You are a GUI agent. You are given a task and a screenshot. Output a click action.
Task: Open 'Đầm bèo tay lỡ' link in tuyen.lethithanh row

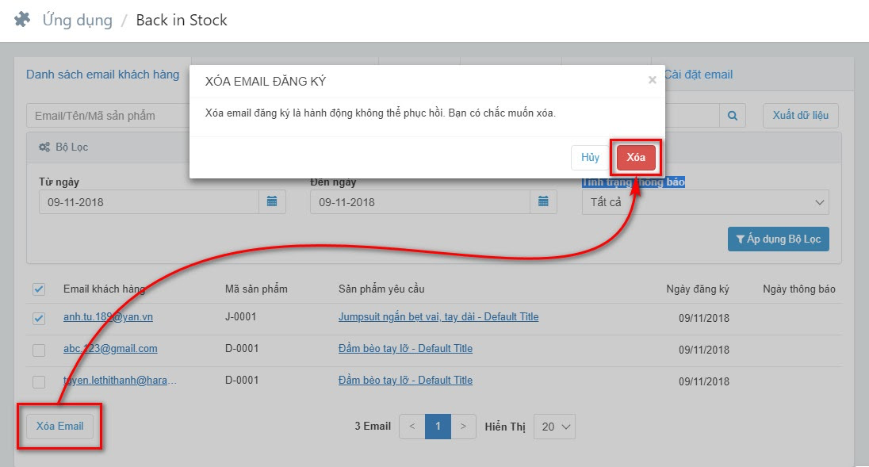point(406,380)
